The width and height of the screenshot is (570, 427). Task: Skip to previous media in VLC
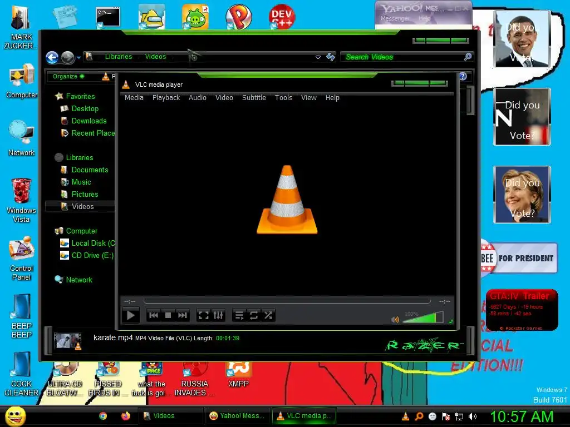click(x=154, y=315)
